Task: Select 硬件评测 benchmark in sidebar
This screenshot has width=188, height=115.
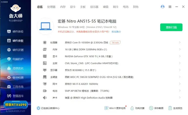Action: click(15, 50)
